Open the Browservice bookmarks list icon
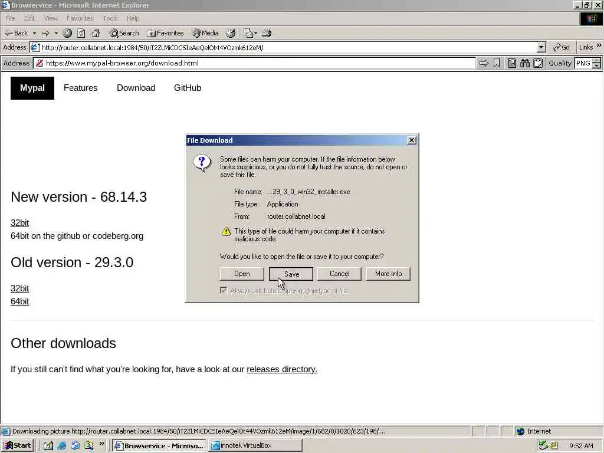 pos(511,63)
